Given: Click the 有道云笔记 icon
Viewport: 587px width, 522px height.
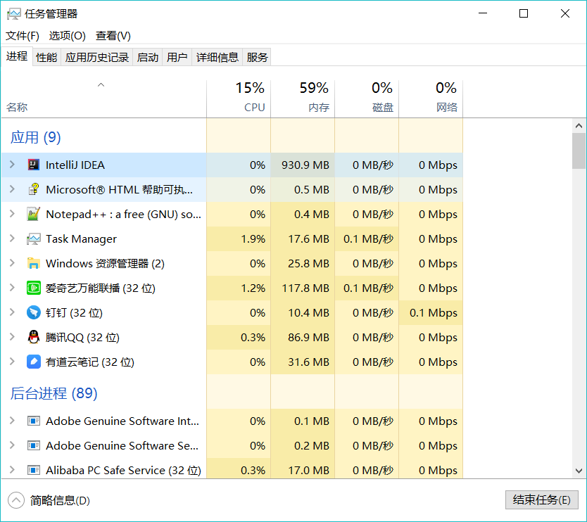Looking at the screenshot, I should pyautogui.click(x=33, y=362).
